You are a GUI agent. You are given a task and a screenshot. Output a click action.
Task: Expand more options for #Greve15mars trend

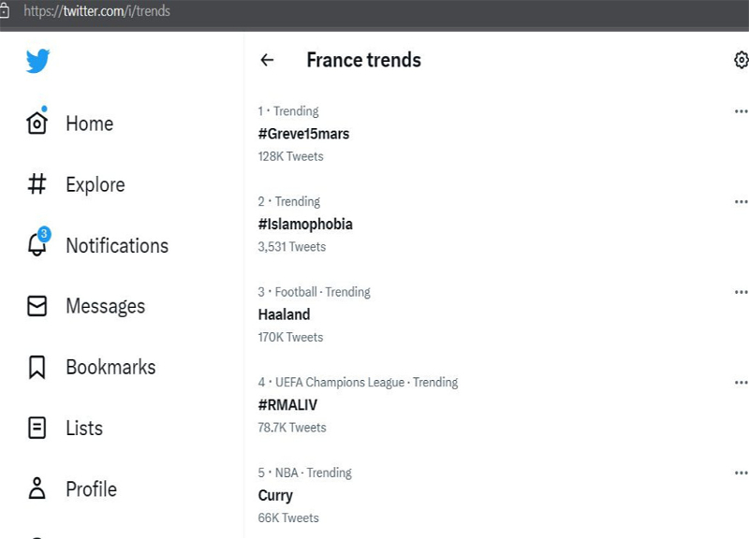[741, 110]
